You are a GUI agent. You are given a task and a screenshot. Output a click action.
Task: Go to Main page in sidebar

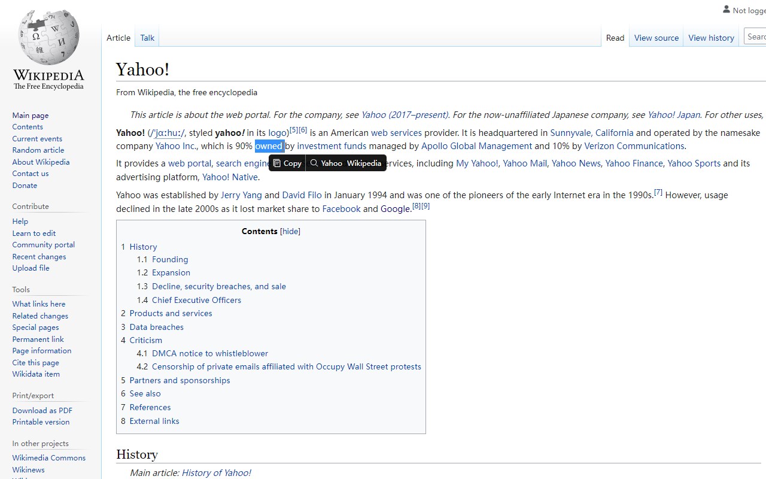coord(31,116)
